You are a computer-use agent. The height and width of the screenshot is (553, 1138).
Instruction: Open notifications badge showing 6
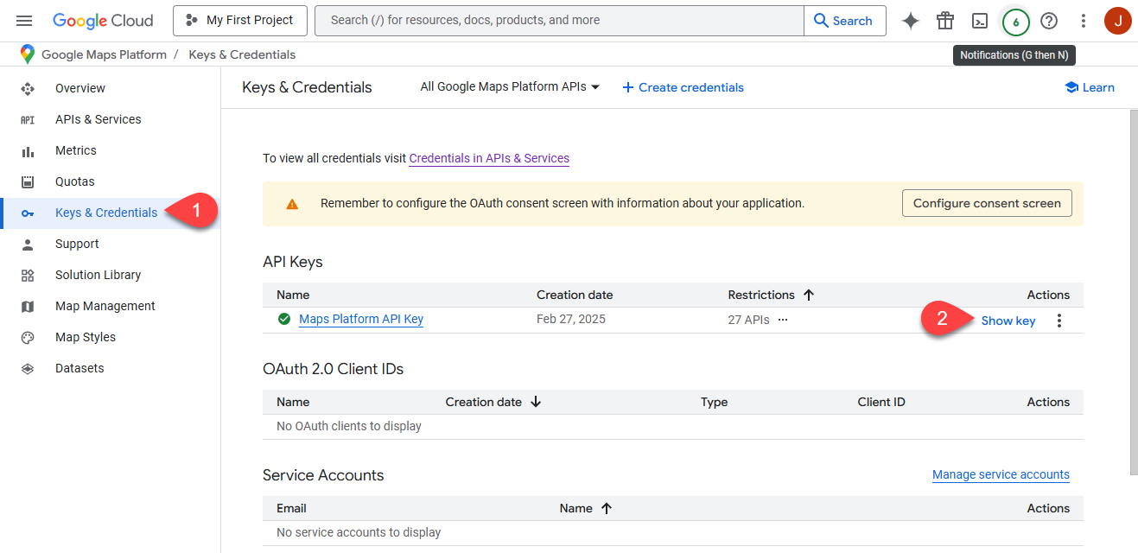click(1015, 22)
